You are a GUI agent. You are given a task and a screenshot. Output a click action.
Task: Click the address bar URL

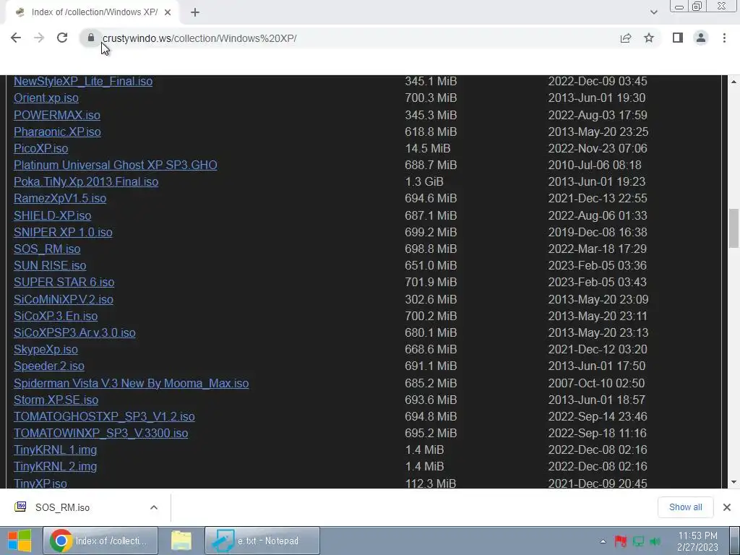pyautogui.click(x=199, y=38)
